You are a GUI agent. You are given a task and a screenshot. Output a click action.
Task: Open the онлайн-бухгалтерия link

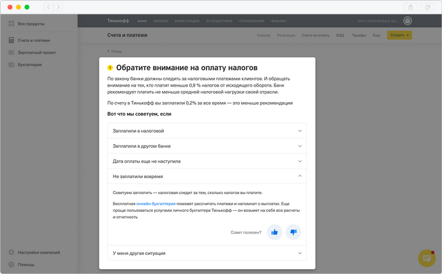pyautogui.click(x=156, y=203)
